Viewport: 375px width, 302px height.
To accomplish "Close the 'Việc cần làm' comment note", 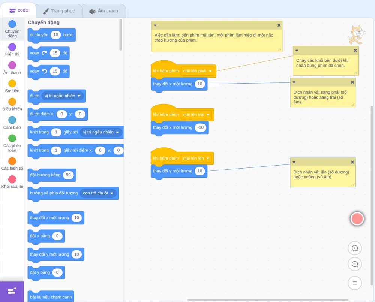I will click(279, 25).
